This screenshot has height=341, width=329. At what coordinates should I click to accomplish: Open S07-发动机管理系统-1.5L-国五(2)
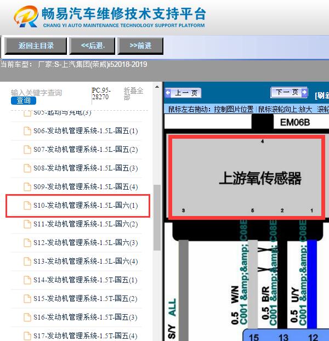(x=85, y=150)
